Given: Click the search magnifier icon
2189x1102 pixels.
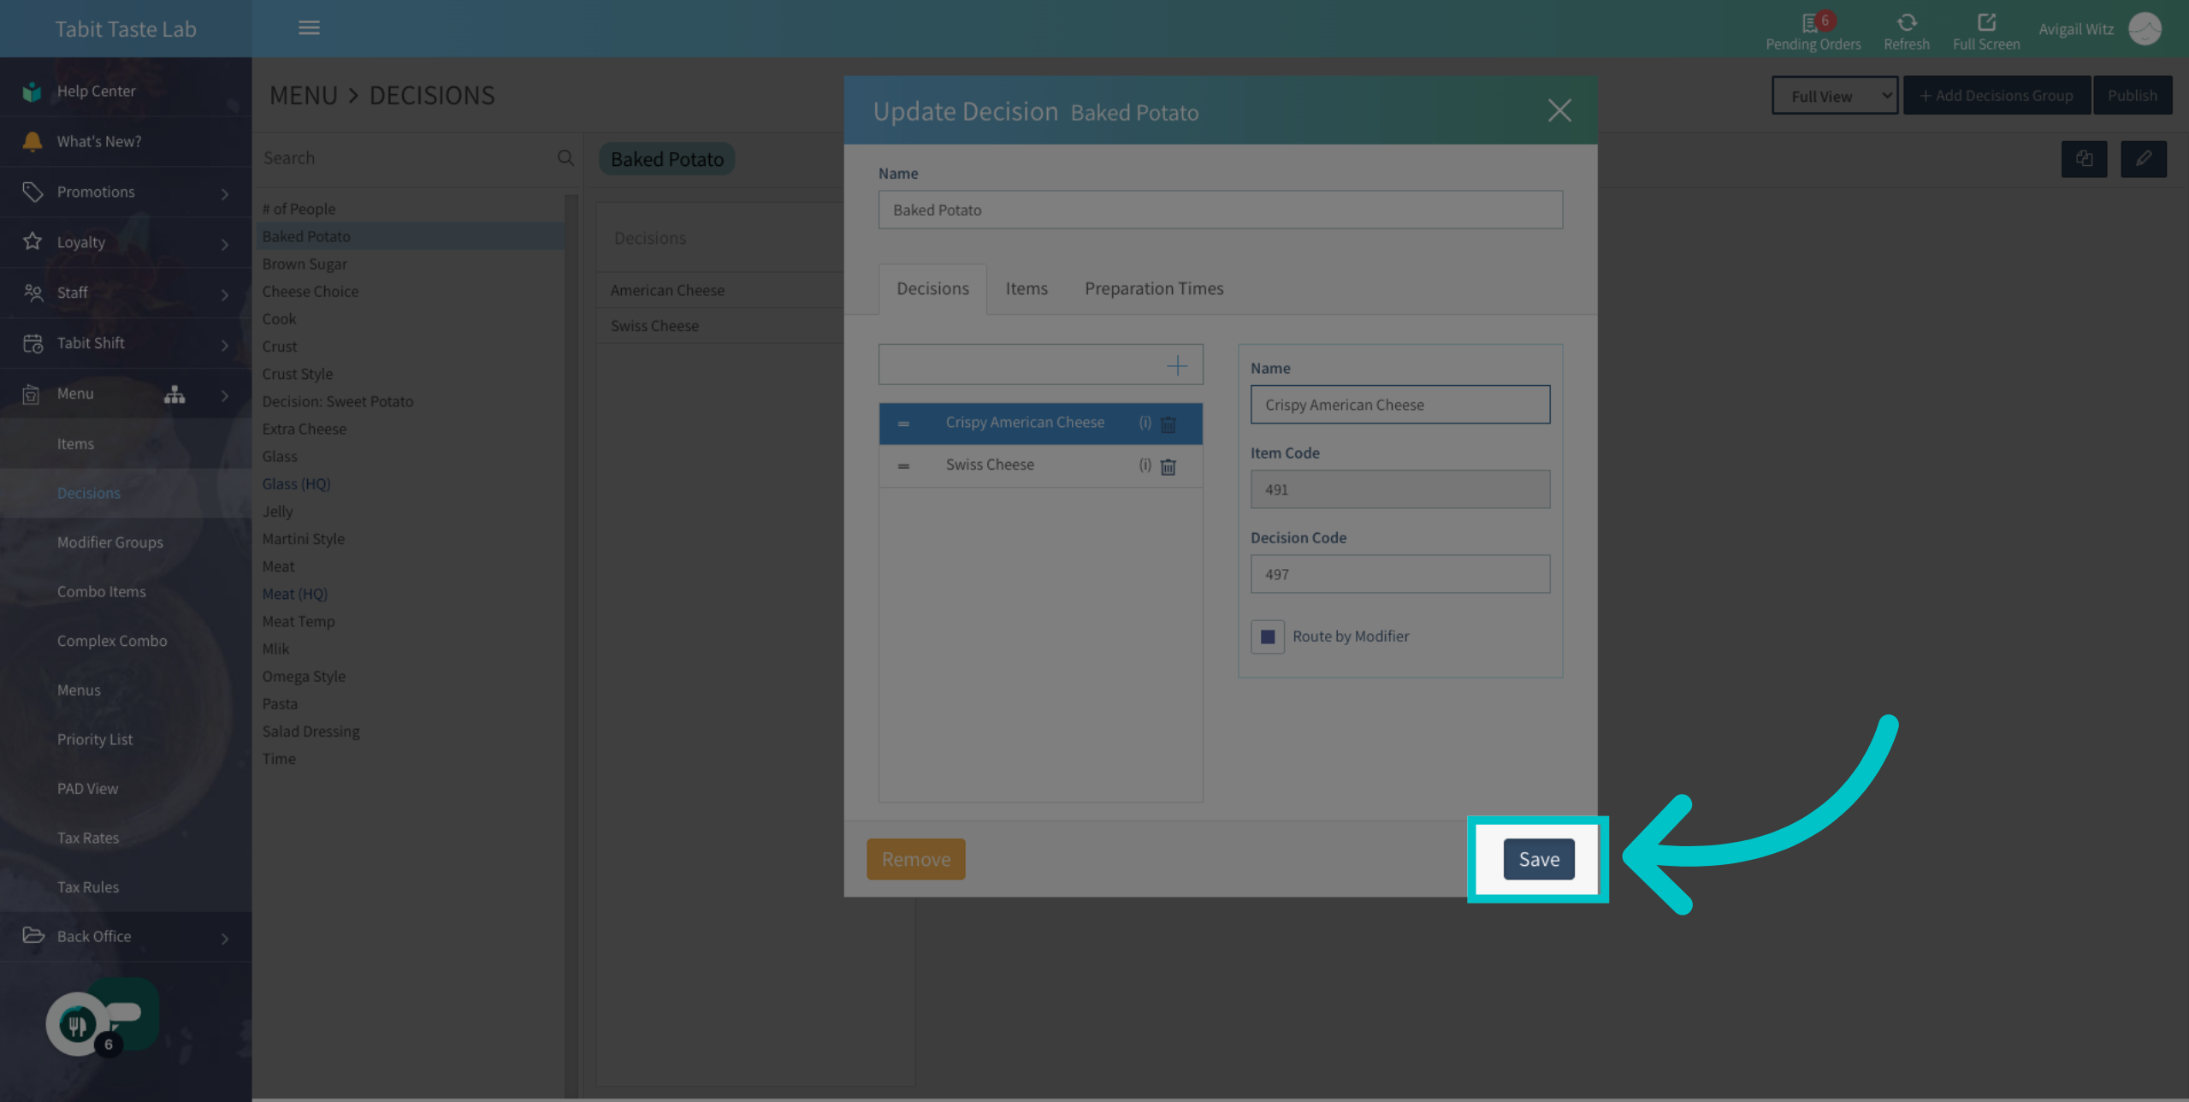Looking at the screenshot, I should [565, 158].
